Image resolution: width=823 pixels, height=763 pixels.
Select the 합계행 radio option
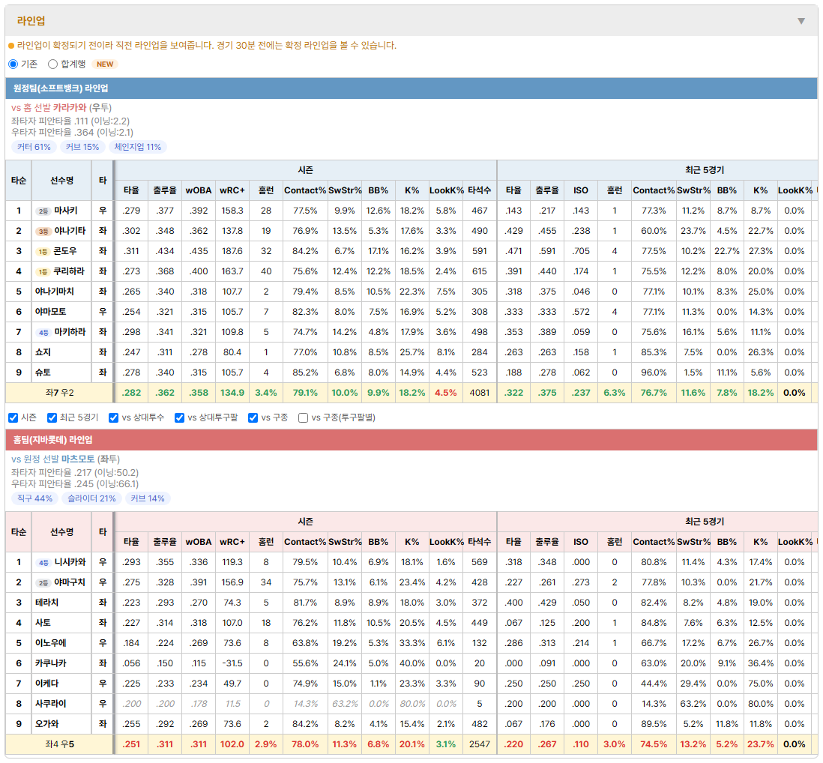coord(52,64)
